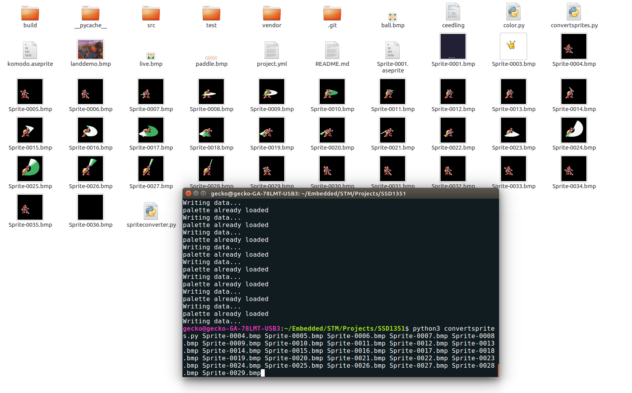Click the terminal title bar text
The width and height of the screenshot is (632, 393).
(x=308, y=194)
